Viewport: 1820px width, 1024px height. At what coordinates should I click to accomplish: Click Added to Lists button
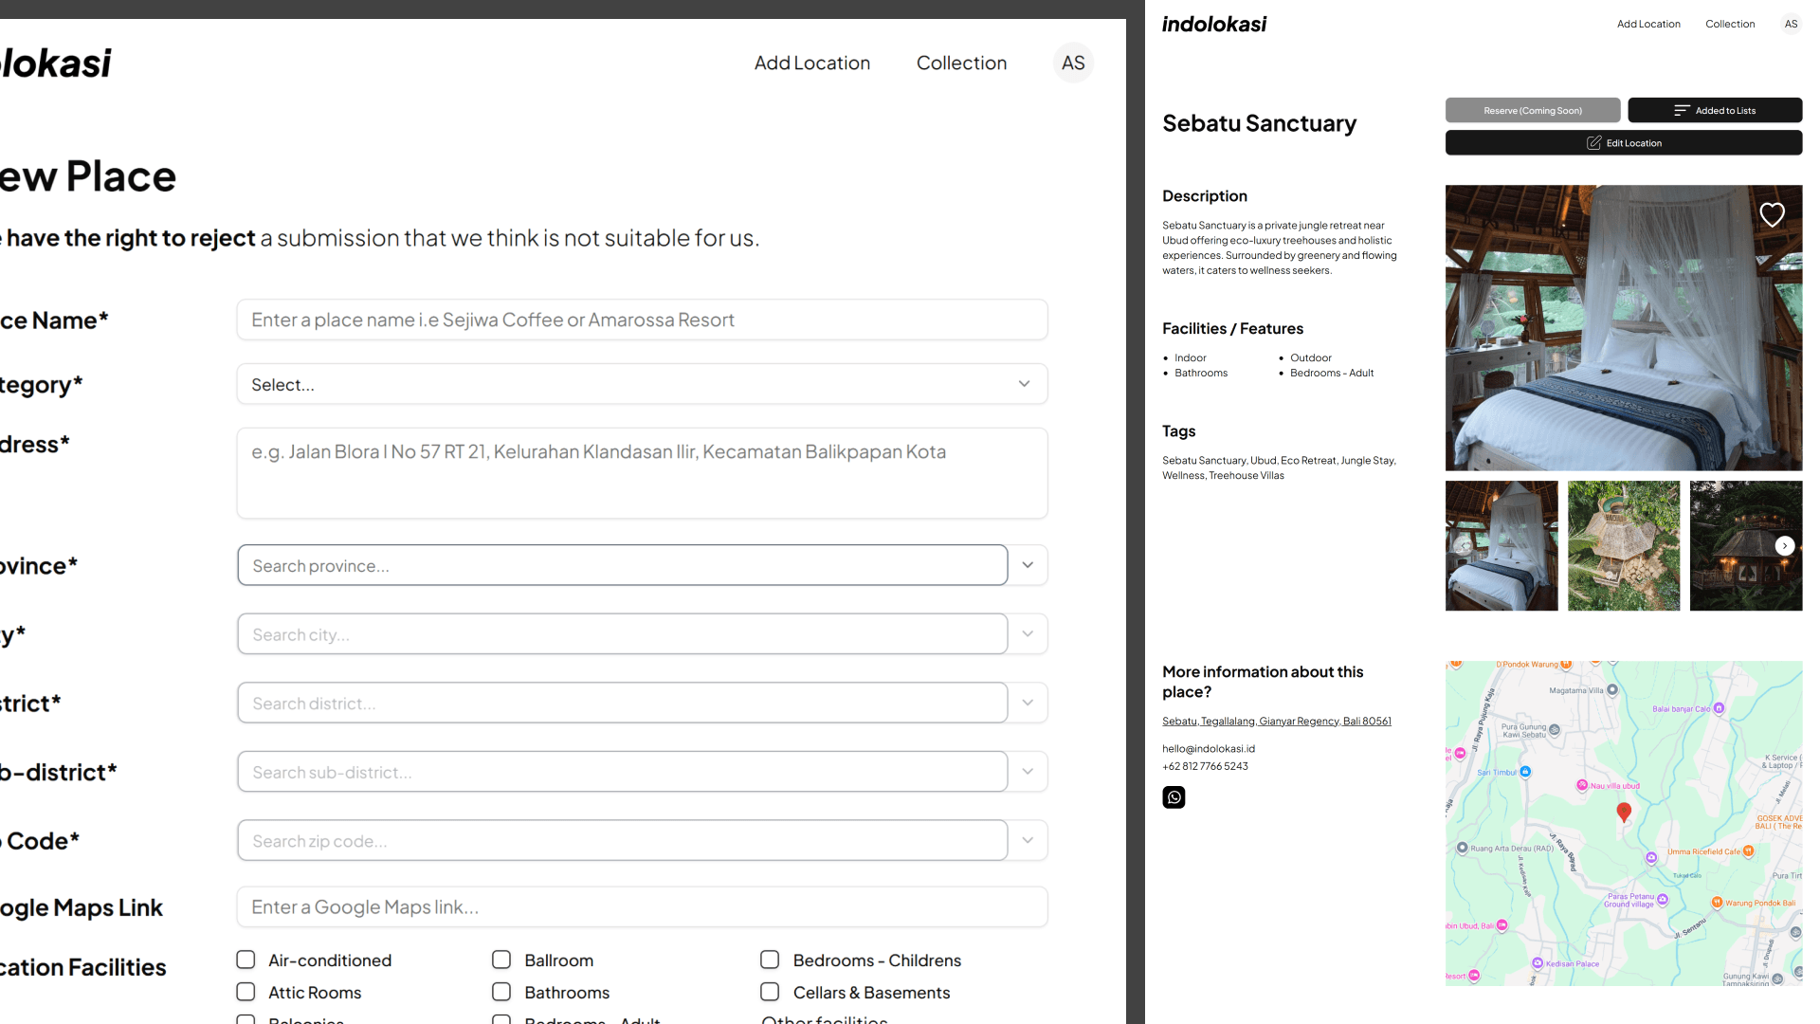[1715, 110]
